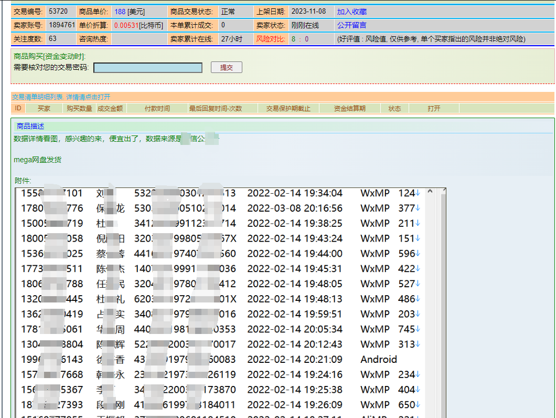Click the 交易保护期截止 column header
Screen dimensions: 556x418
(288, 108)
